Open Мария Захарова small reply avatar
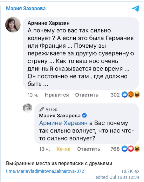Image resolution: width=144 pixels, height=182 pixels. 28,108
